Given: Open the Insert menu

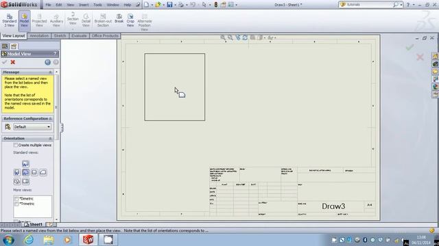Looking at the screenshot, I should click(x=84, y=5).
